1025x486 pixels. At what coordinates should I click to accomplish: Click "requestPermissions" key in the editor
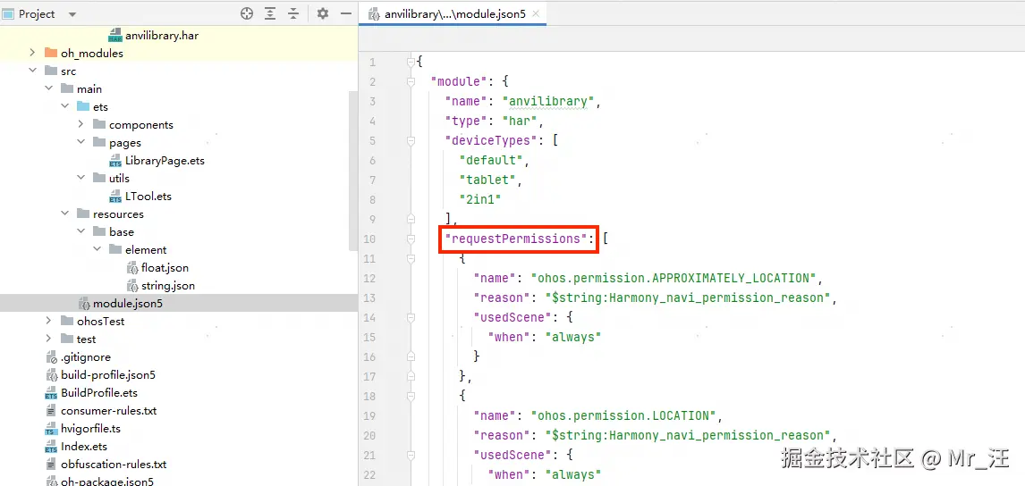[515, 239]
